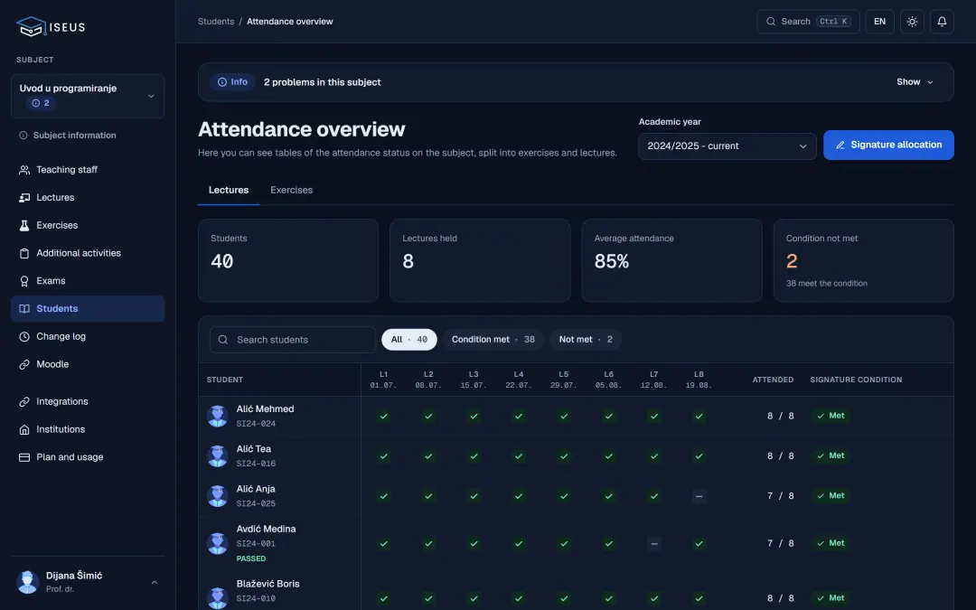Select Students in sidebar navigation

coord(88,309)
